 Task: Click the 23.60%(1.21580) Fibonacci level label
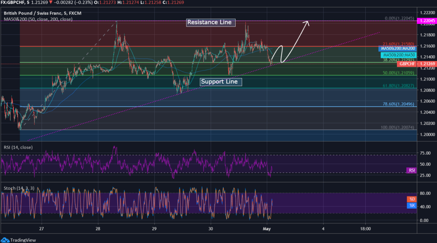pyautogui.click(x=398, y=44)
